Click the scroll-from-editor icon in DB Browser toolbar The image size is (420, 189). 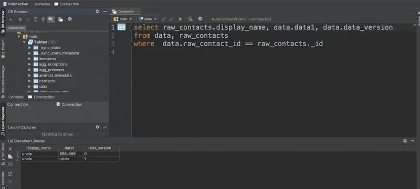43,19
